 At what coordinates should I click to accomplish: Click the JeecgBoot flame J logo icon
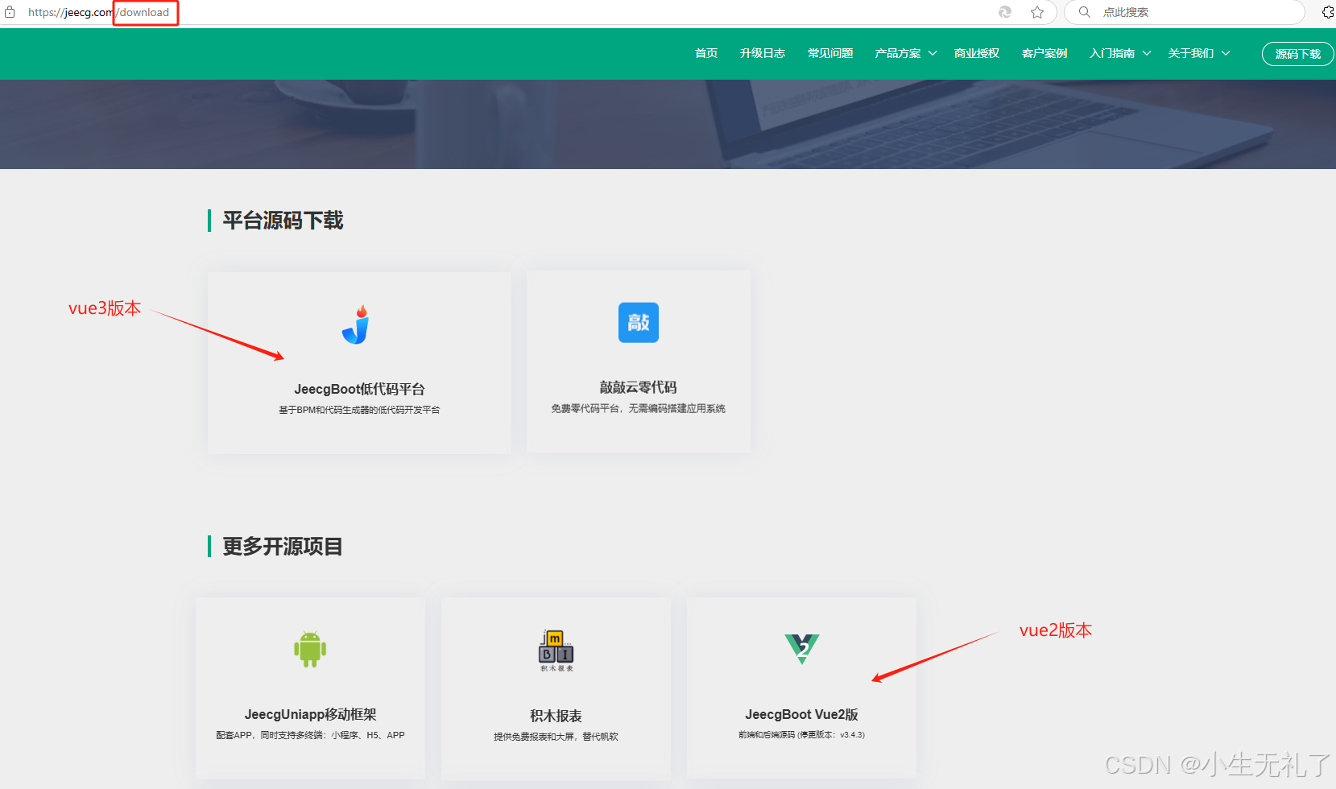click(356, 324)
